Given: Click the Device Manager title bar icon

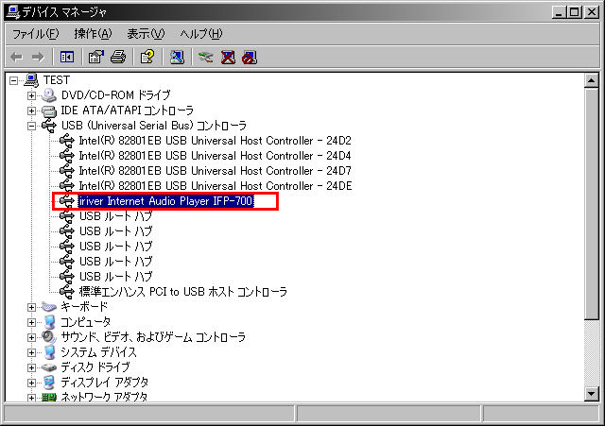Looking at the screenshot, I should [x=12, y=12].
